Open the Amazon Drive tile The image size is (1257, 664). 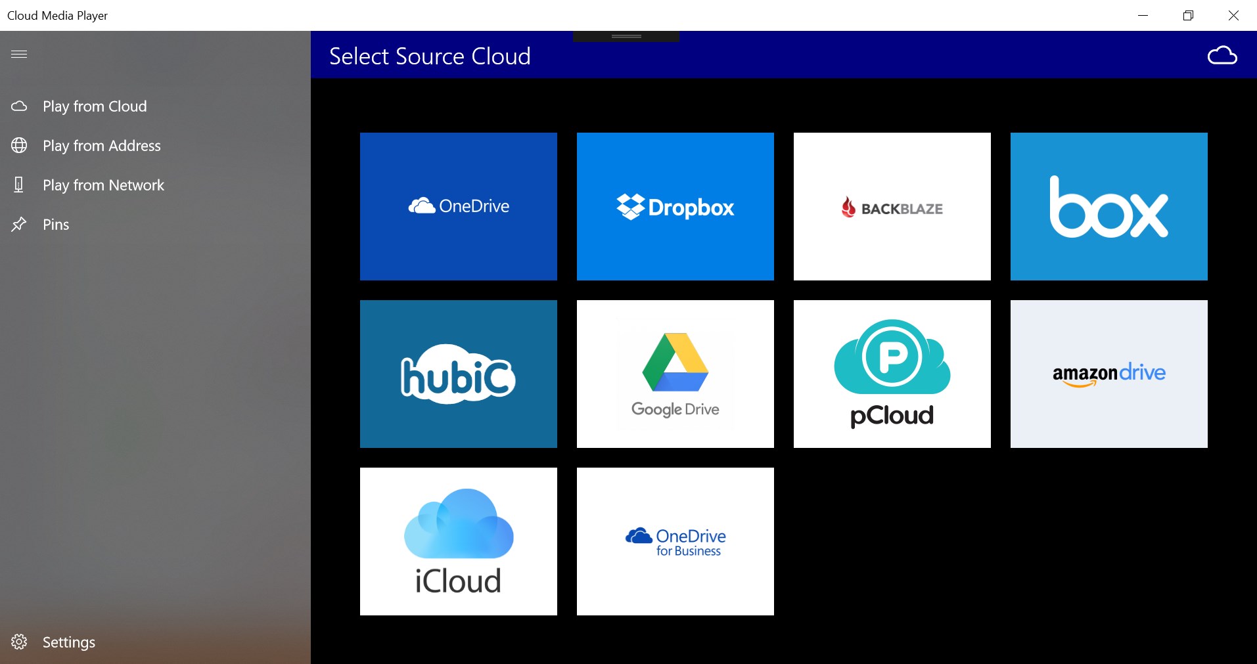tap(1109, 374)
